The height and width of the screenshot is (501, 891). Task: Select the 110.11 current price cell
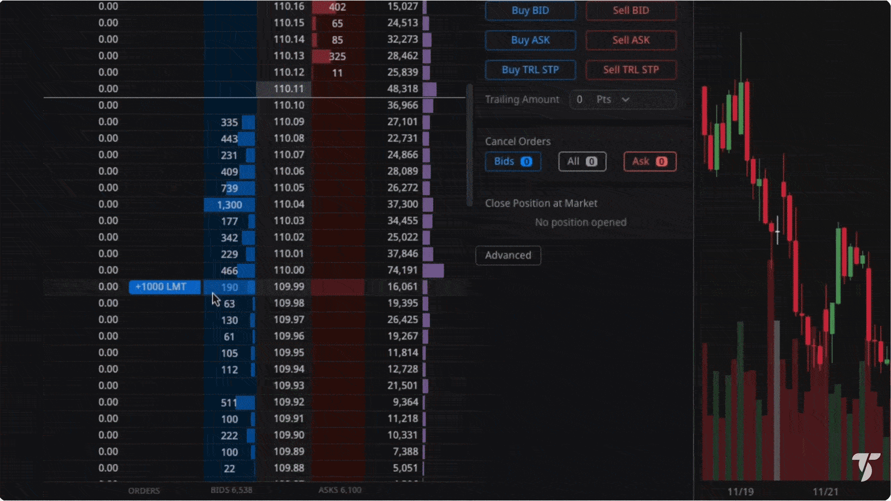288,89
